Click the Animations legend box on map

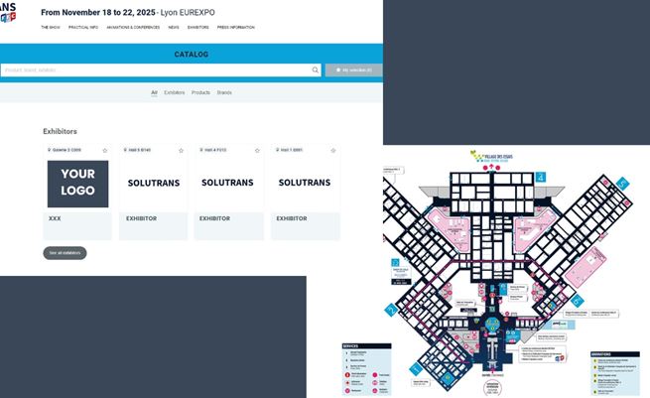click(615, 373)
